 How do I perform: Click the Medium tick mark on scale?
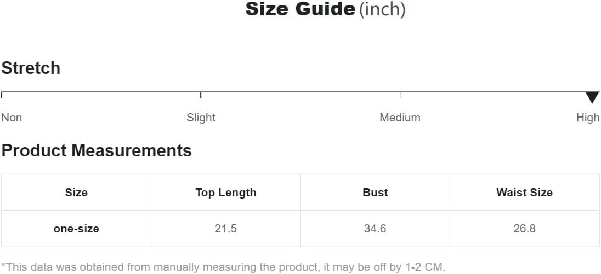400,95
